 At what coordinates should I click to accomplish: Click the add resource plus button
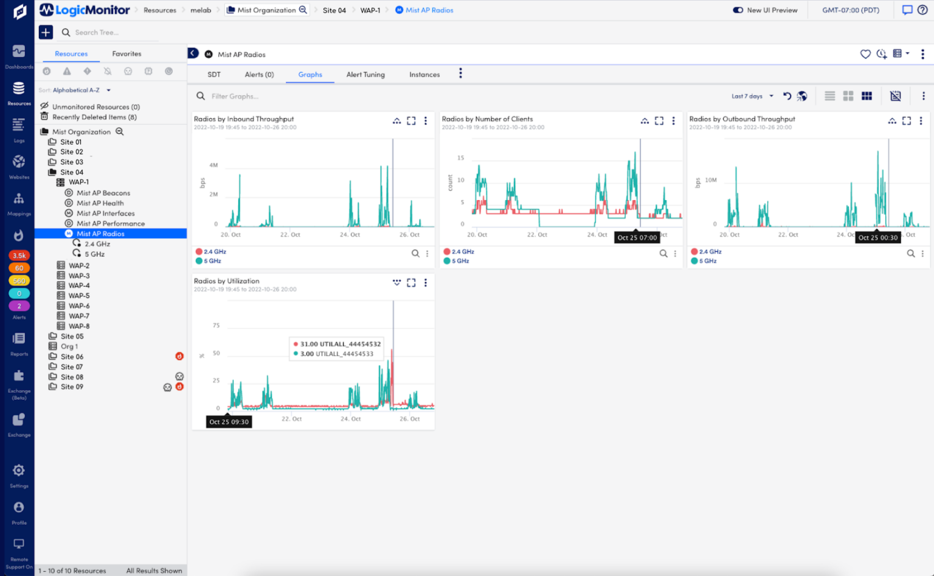tap(46, 32)
